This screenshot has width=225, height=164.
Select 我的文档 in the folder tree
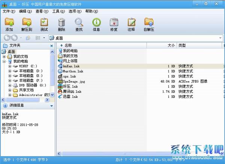click(21, 56)
